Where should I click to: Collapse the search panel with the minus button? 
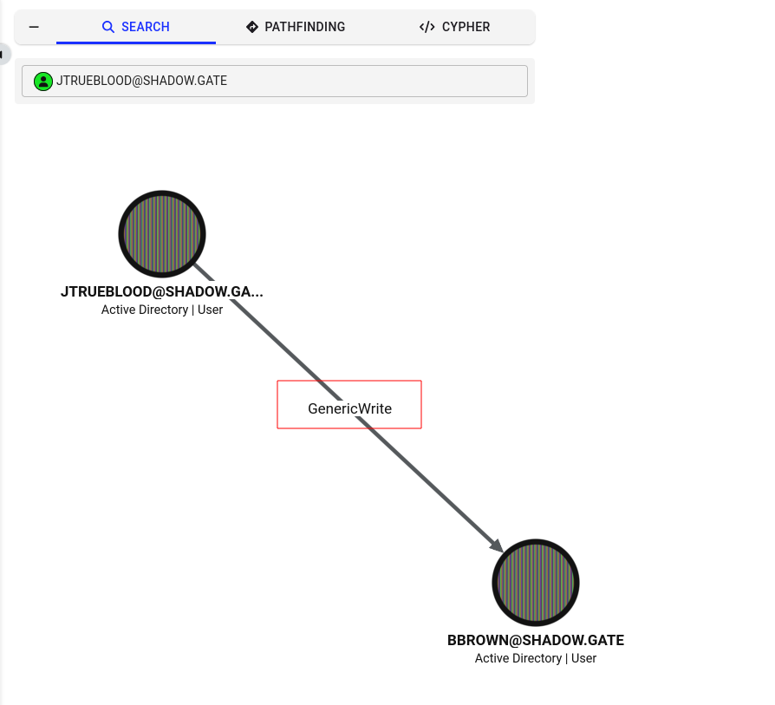click(x=34, y=27)
